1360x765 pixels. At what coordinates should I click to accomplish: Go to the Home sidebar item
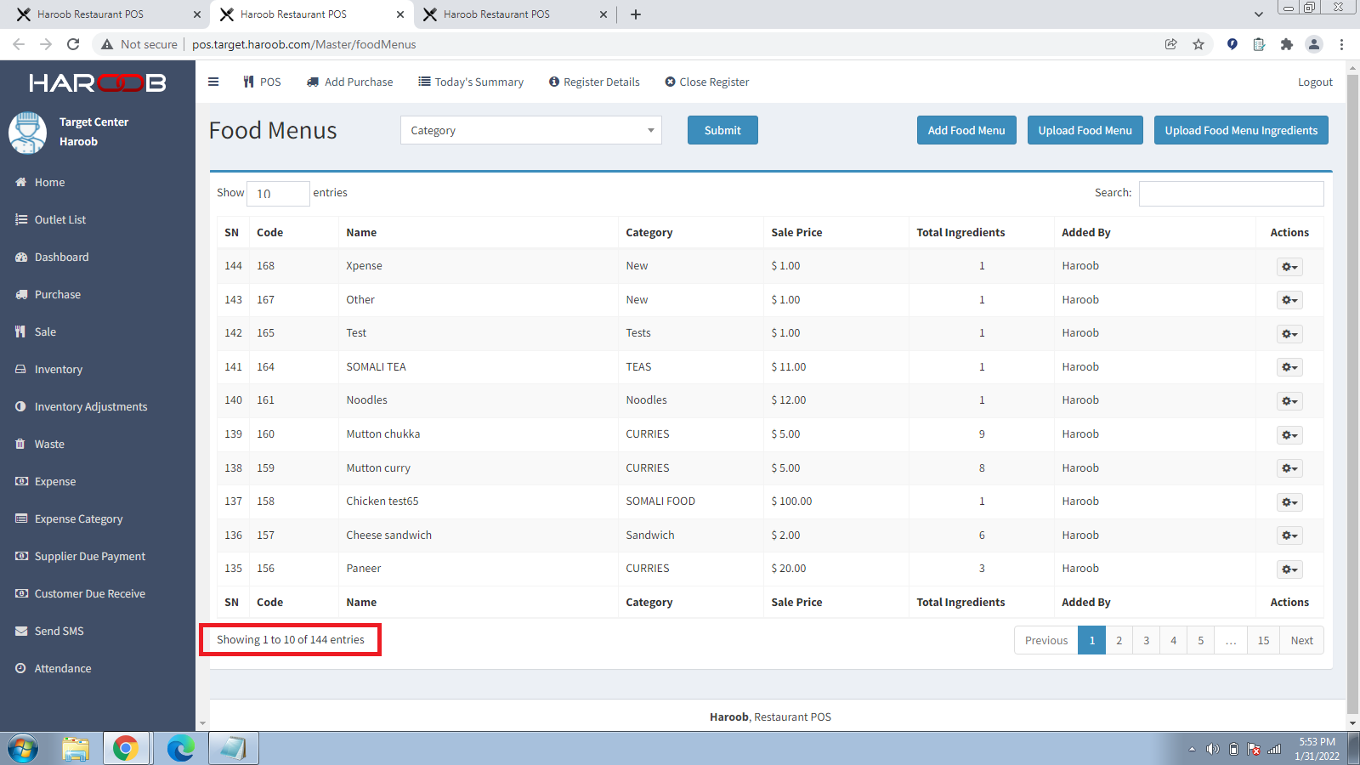coord(98,182)
